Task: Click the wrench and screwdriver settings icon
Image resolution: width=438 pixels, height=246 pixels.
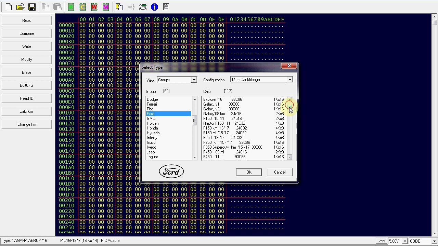Action: pyautogui.click(x=143, y=7)
